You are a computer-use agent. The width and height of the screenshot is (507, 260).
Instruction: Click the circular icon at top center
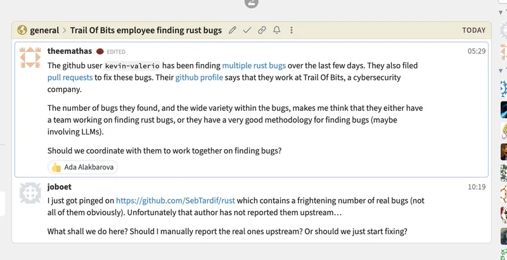(x=251, y=3)
